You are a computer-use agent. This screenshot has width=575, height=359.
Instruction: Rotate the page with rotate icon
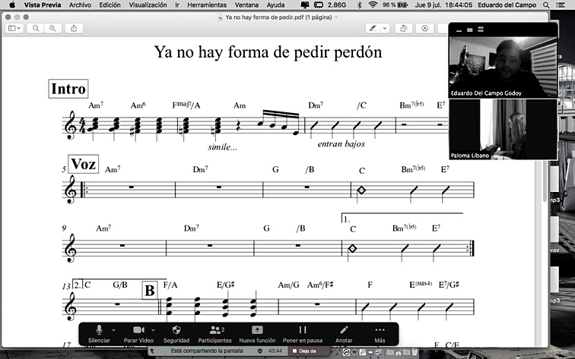[x=403, y=28]
